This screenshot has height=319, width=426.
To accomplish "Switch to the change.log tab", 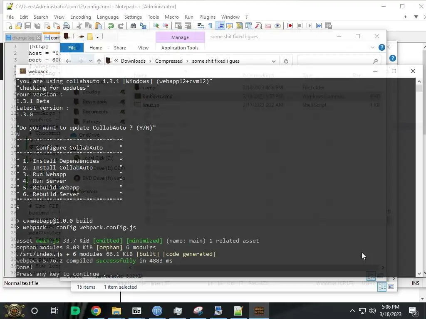I will click(23, 38).
